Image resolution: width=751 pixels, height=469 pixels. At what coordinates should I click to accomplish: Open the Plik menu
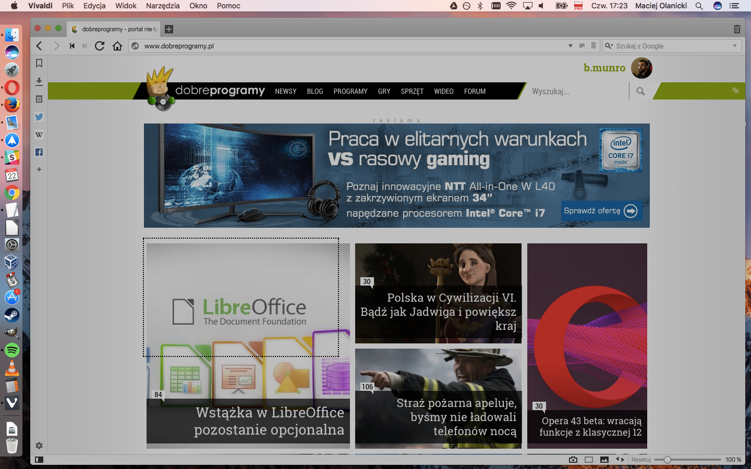coord(68,6)
